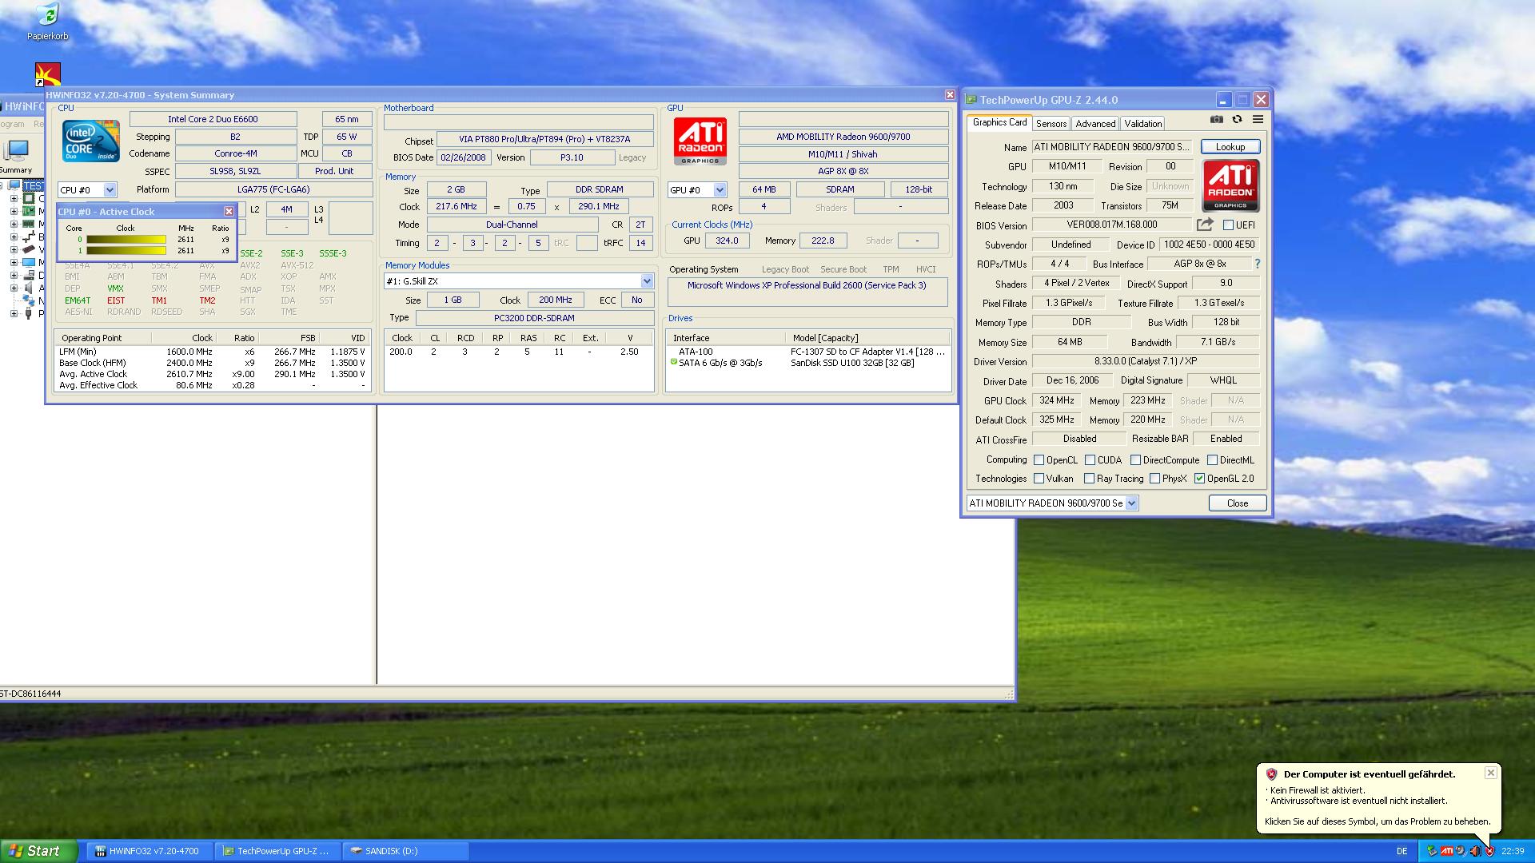Open the CPU #0 dropdown in HWiNFO

coord(110,189)
